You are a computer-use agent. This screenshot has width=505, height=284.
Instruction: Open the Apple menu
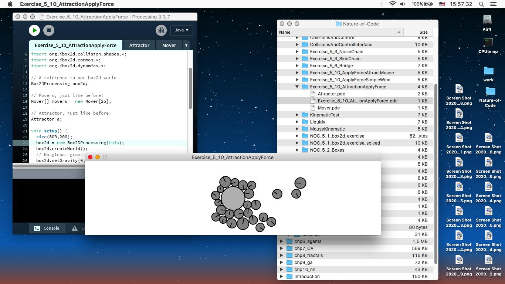(x=10, y=4)
